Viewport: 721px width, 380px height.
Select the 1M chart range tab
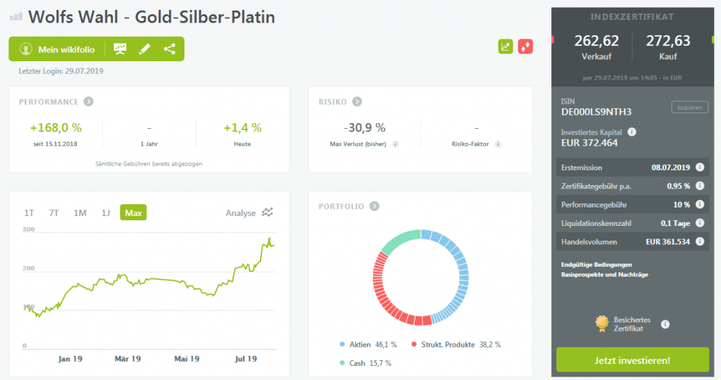(80, 213)
